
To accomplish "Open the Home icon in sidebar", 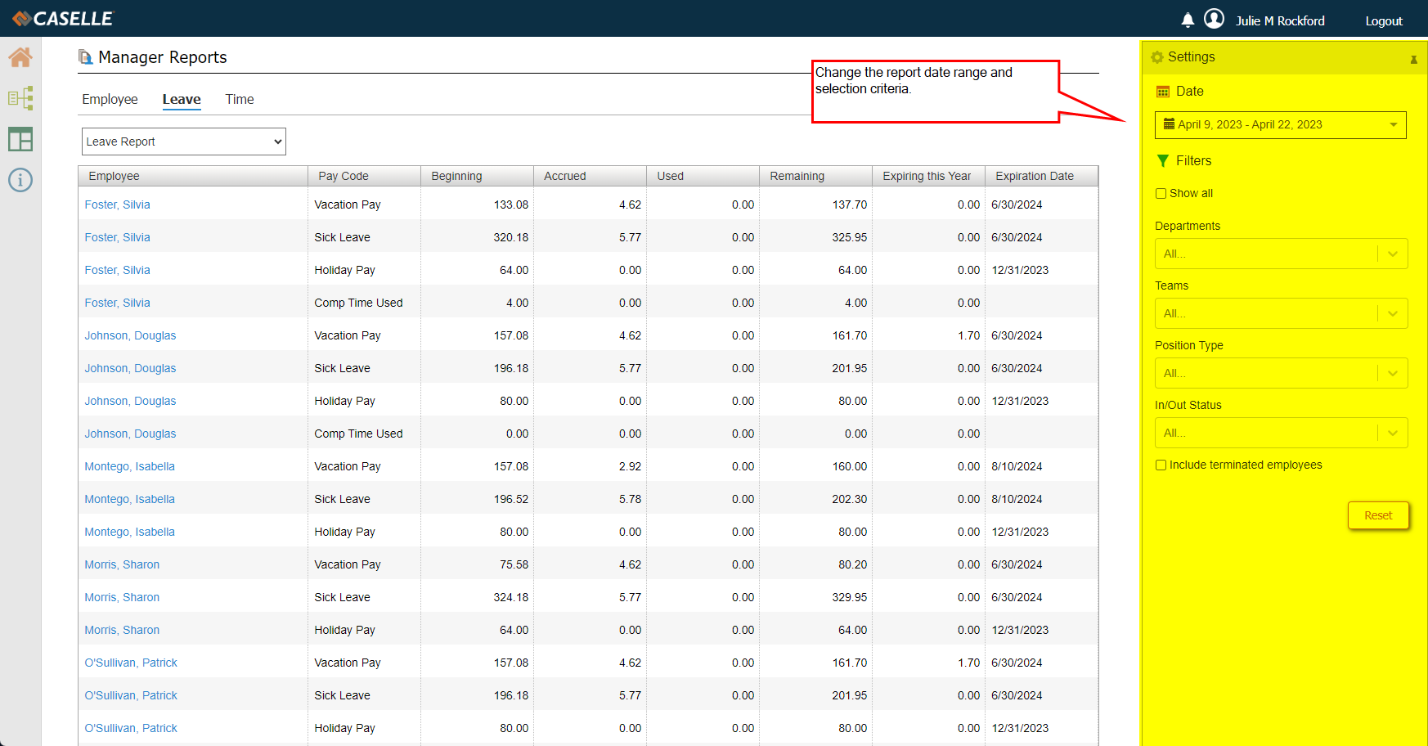I will point(20,57).
